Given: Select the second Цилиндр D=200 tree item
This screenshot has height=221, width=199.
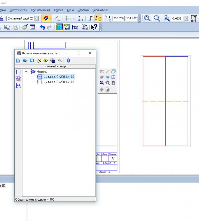Looking at the screenshot, I should (59, 82).
